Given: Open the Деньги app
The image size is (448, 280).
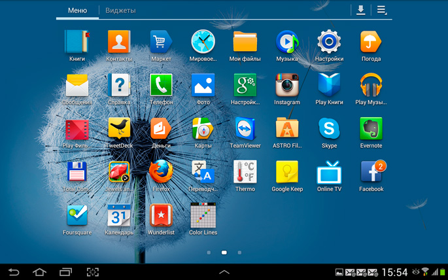Looking at the screenshot, I should coord(161,129).
